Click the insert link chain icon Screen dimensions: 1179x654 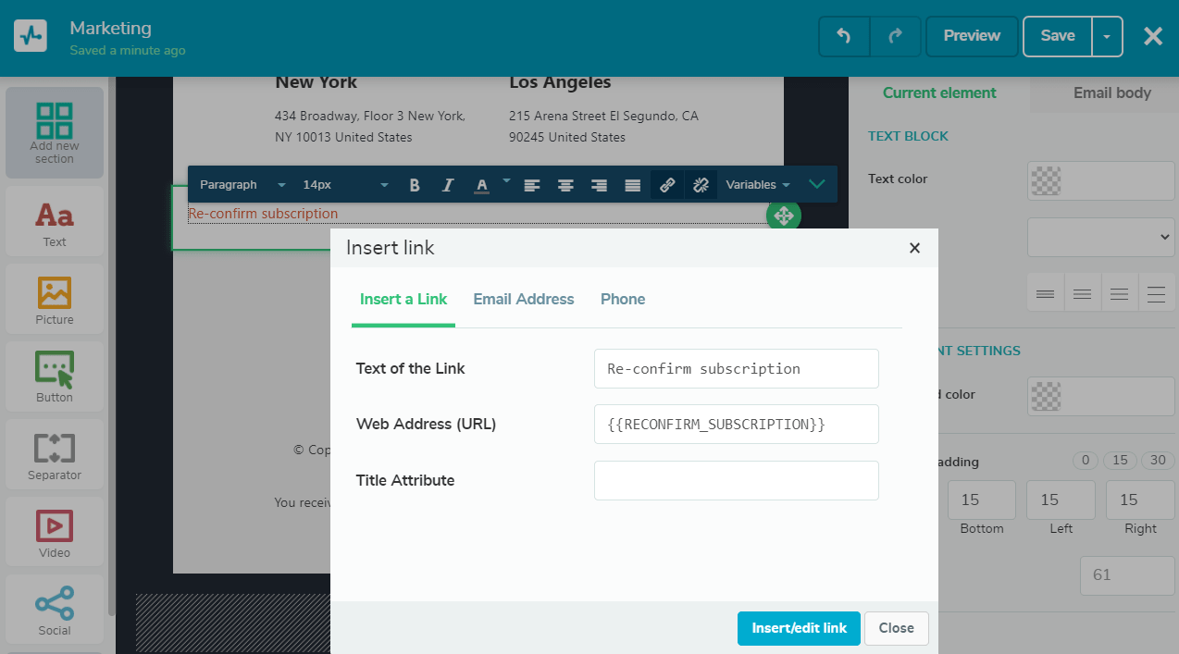666,185
